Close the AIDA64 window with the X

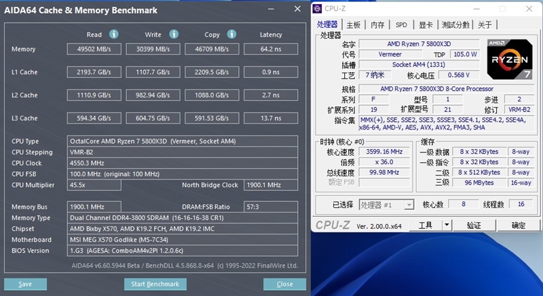point(297,9)
